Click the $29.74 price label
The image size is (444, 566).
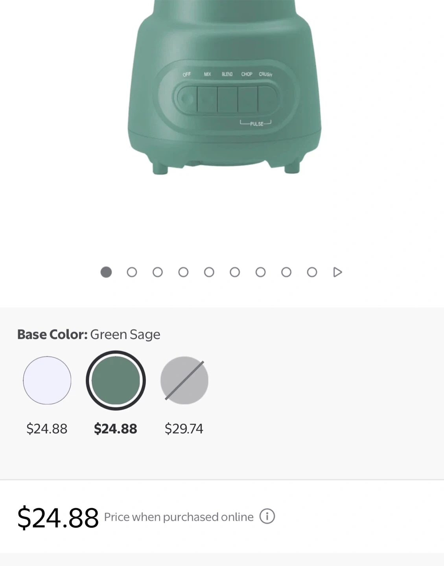pos(184,428)
